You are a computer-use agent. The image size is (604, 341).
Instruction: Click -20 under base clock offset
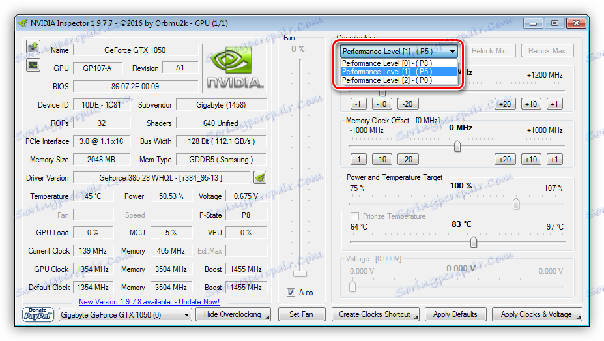tap(408, 104)
